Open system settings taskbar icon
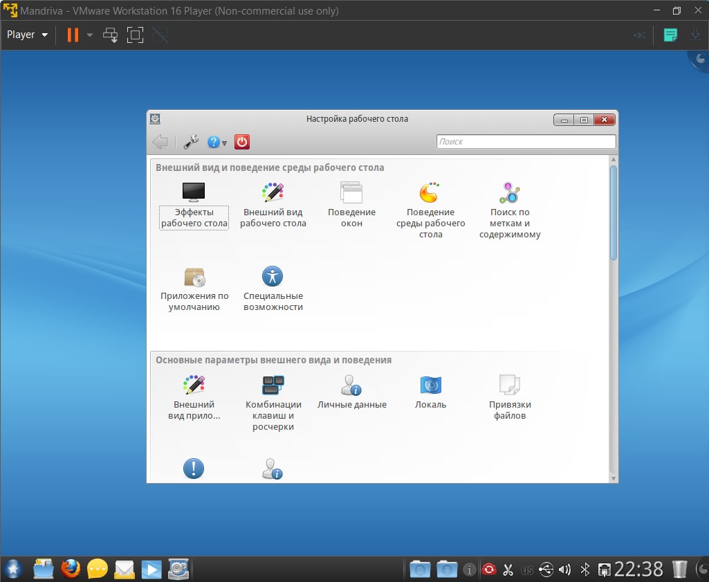The height and width of the screenshot is (582, 709). click(x=178, y=569)
